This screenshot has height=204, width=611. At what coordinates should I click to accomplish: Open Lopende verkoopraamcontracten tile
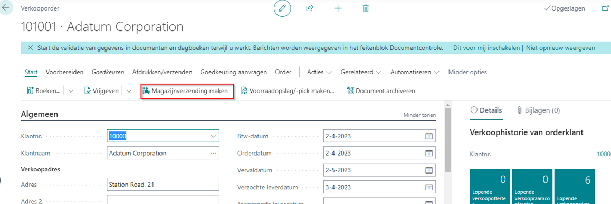pyautogui.click(x=532, y=187)
